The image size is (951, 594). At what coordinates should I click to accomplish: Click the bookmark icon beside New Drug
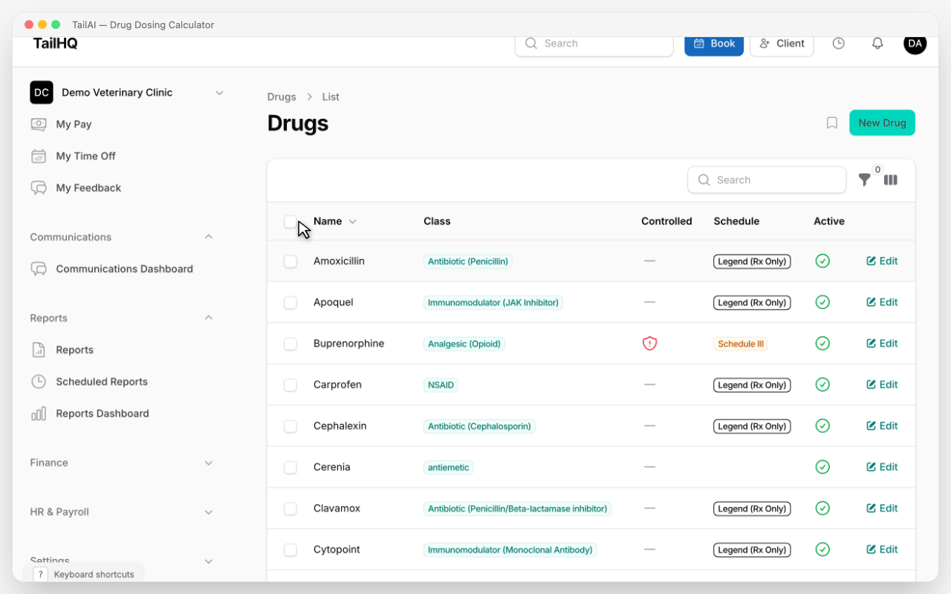831,123
